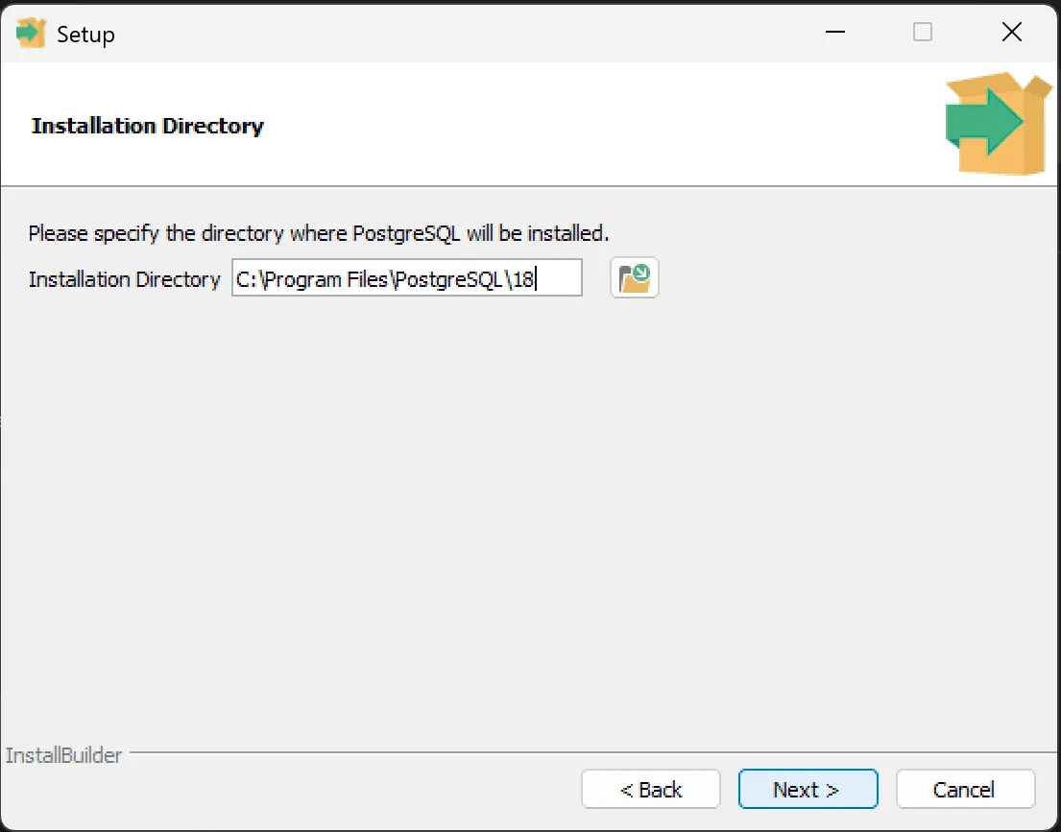Select the installation directory path field
The height and width of the screenshot is (832, 1061).
[406, 277]
